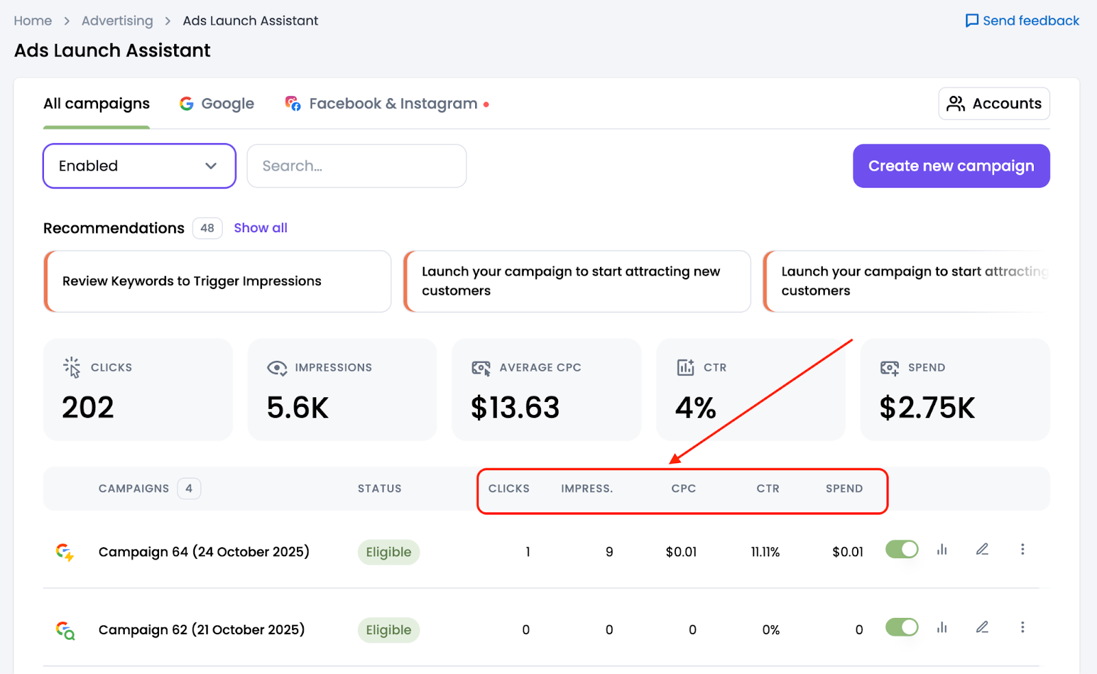This screenshot has width=1097, height=674.
Task: Disable the Campaign 64 toggle
Action: [x=901, y=549]
